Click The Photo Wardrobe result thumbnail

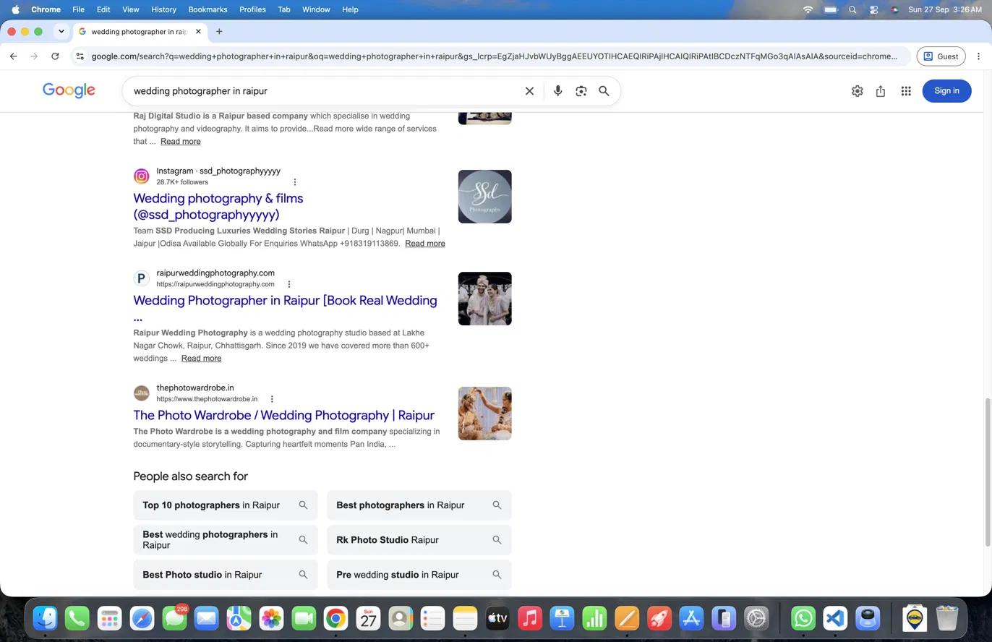(x=485, y=414)
